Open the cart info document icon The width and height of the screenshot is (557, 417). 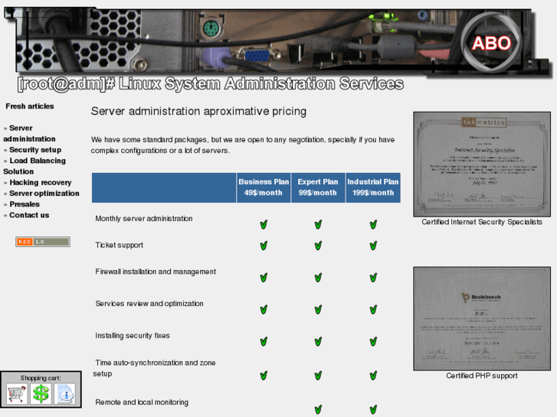pos(65,394)
